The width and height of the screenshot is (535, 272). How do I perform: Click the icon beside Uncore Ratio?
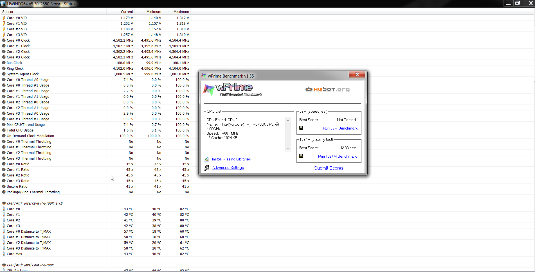coord(4,186)
